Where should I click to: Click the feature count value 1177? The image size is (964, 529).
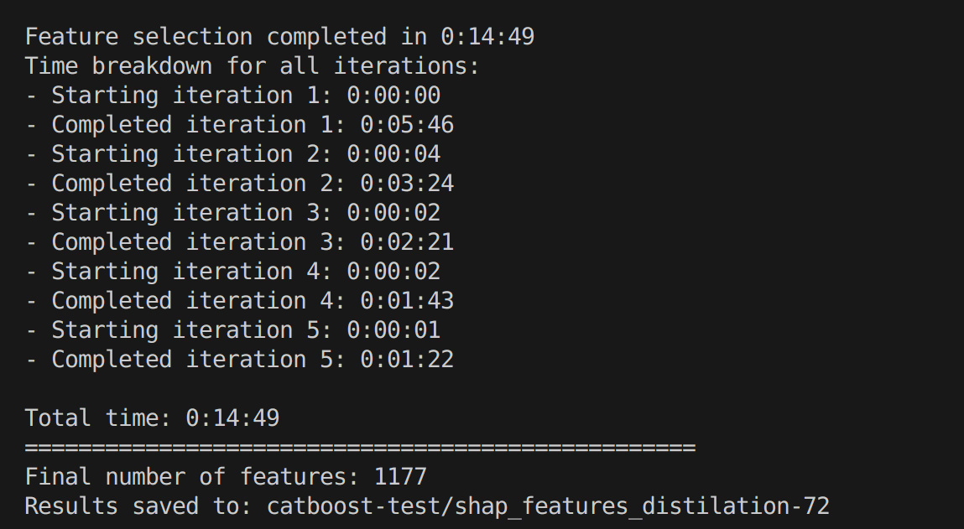point(400,477)
